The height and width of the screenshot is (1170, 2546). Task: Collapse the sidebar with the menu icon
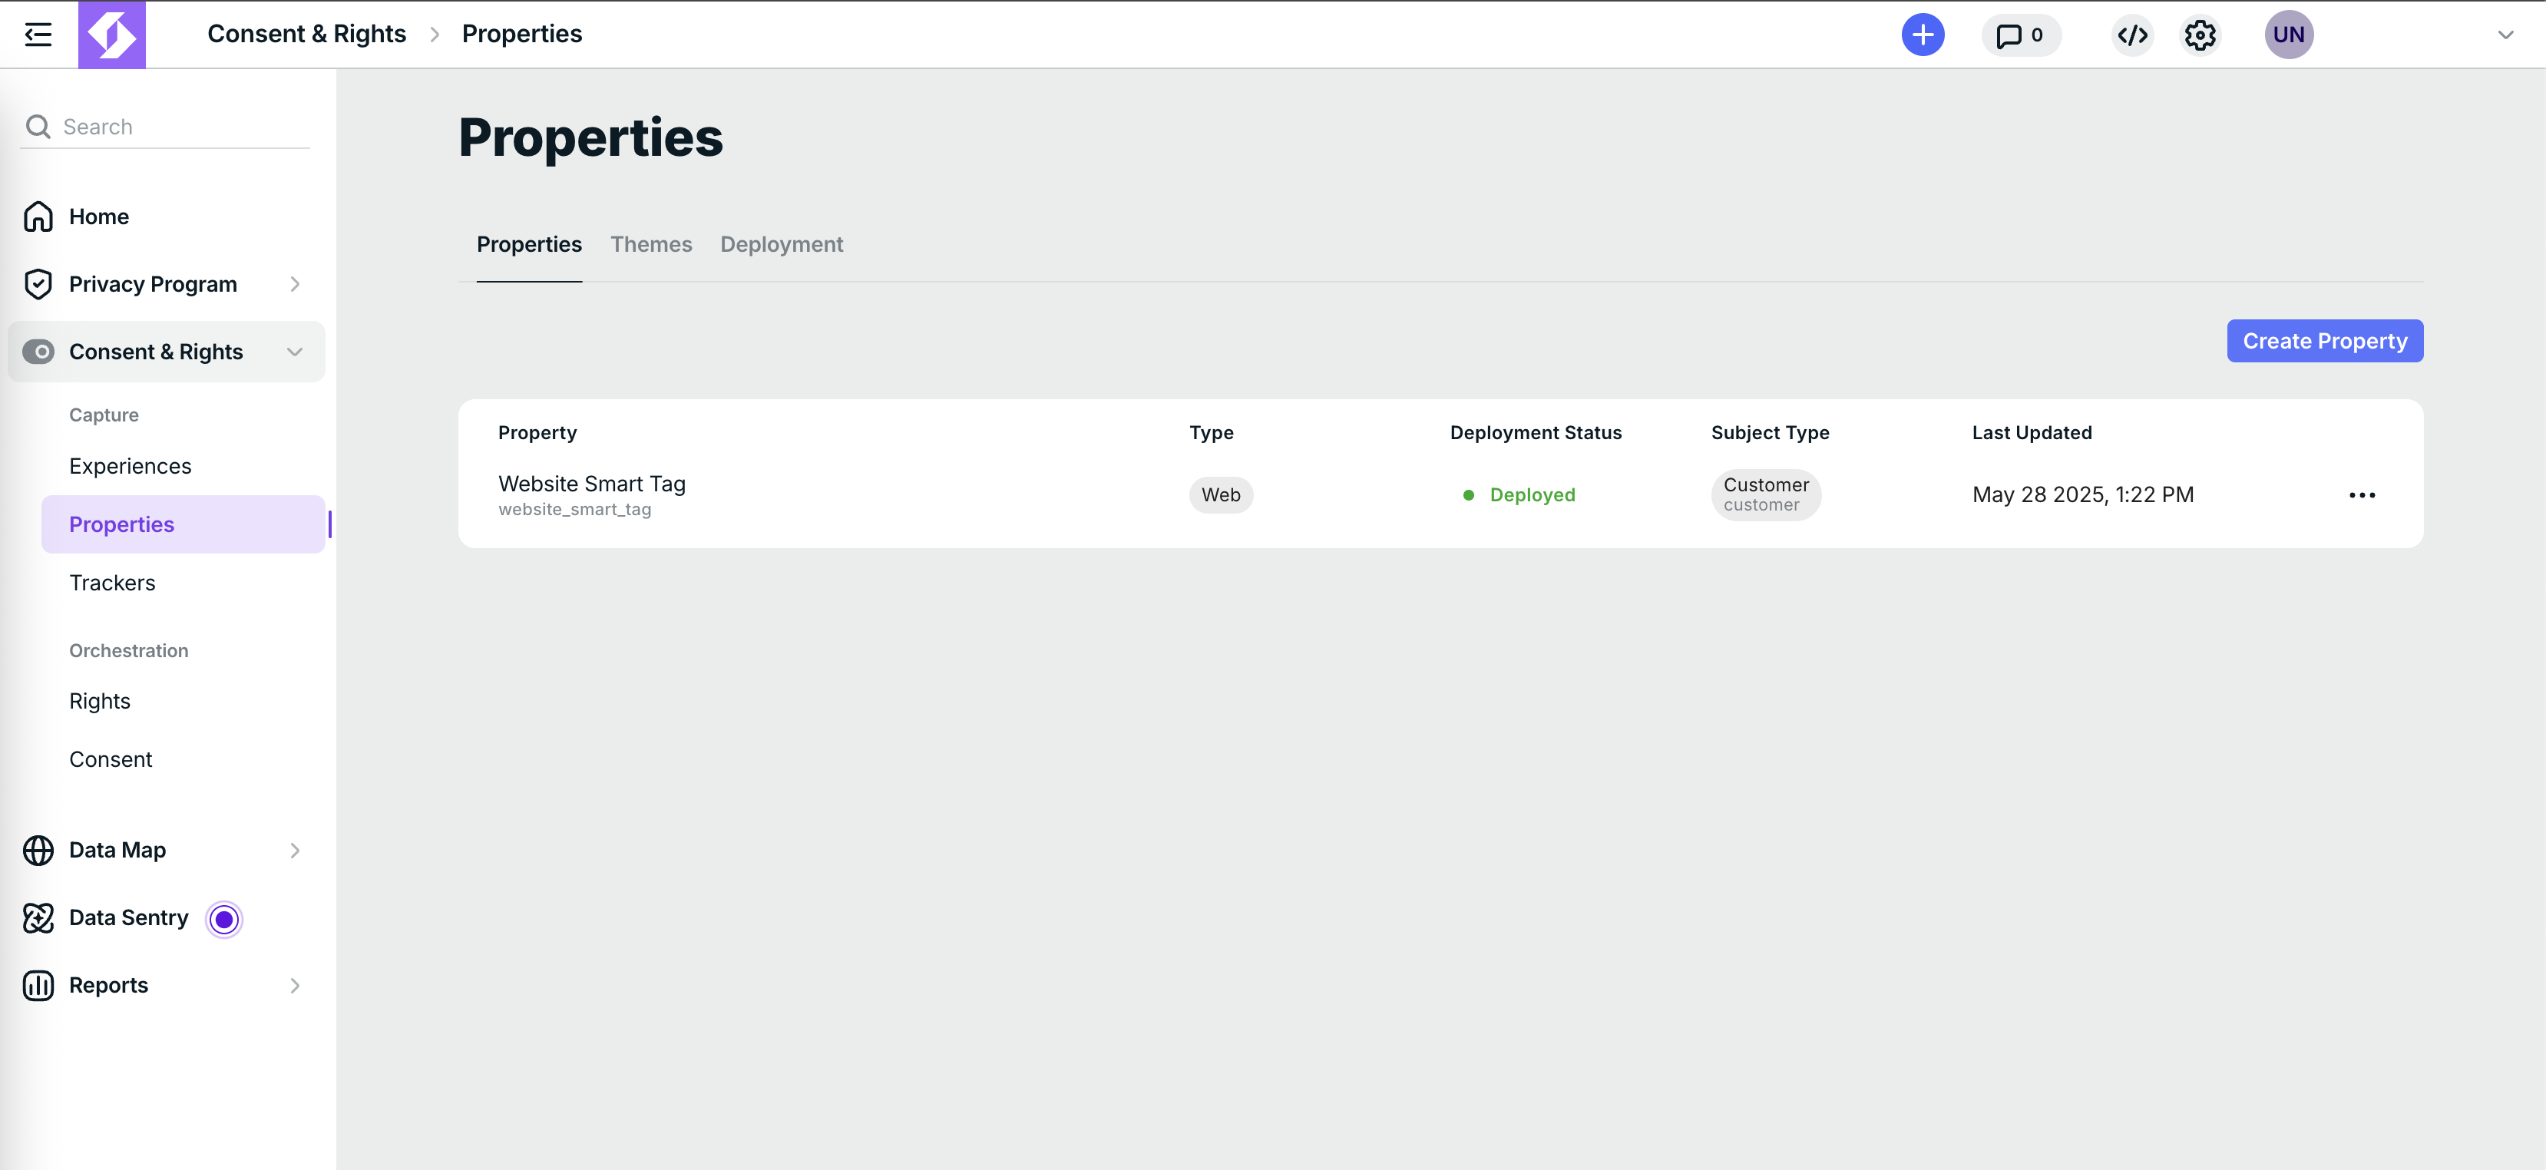point(38,35)
